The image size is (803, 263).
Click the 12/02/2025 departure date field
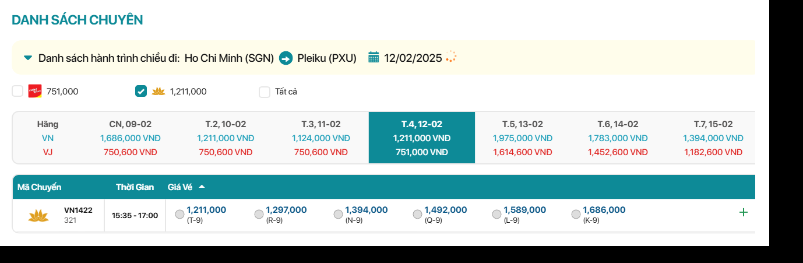pos(413,58)
